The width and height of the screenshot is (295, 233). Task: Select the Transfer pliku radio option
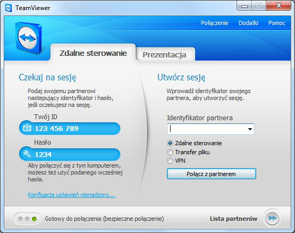(170, 152)
